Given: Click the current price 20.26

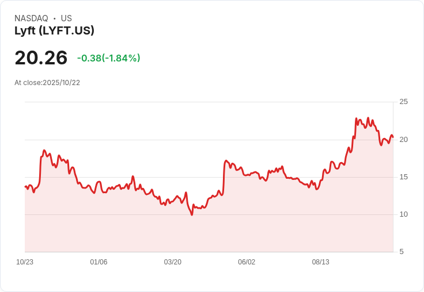Looking at the screenshot, I should click(41, 58).
